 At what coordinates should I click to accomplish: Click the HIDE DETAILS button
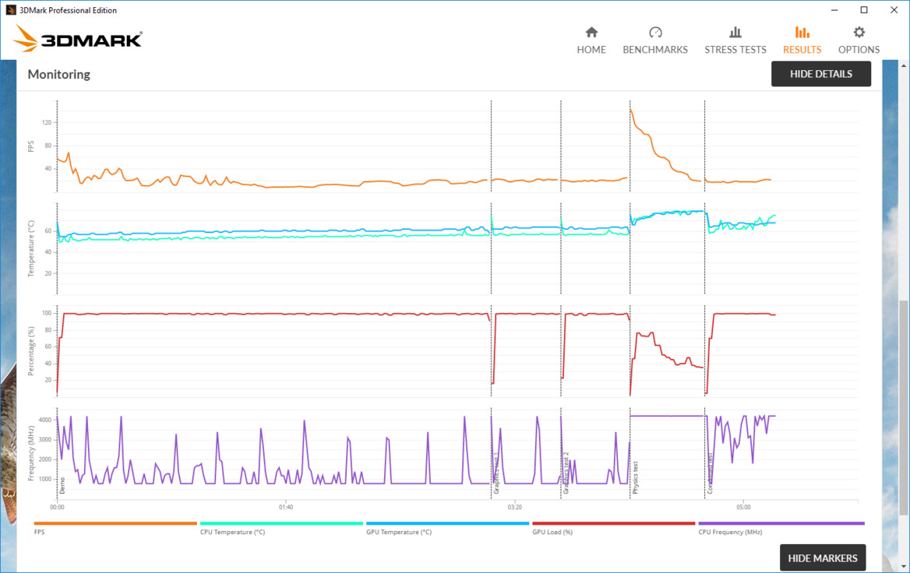[x=820, y=74]
